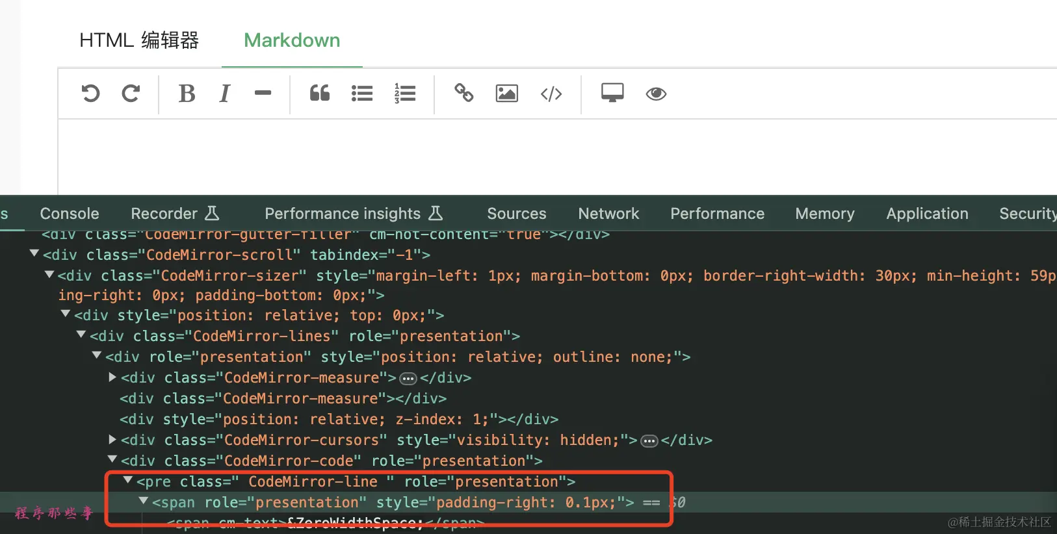Open the Performance tab
Image resolution: width=1057 pixels, height=534 pixels.
(x=718, y=214)
